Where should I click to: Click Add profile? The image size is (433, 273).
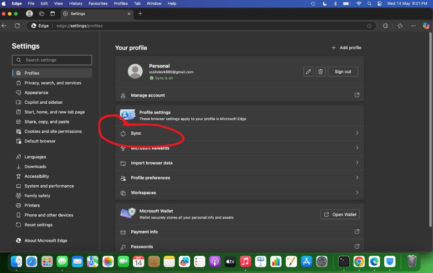point(346,48)
